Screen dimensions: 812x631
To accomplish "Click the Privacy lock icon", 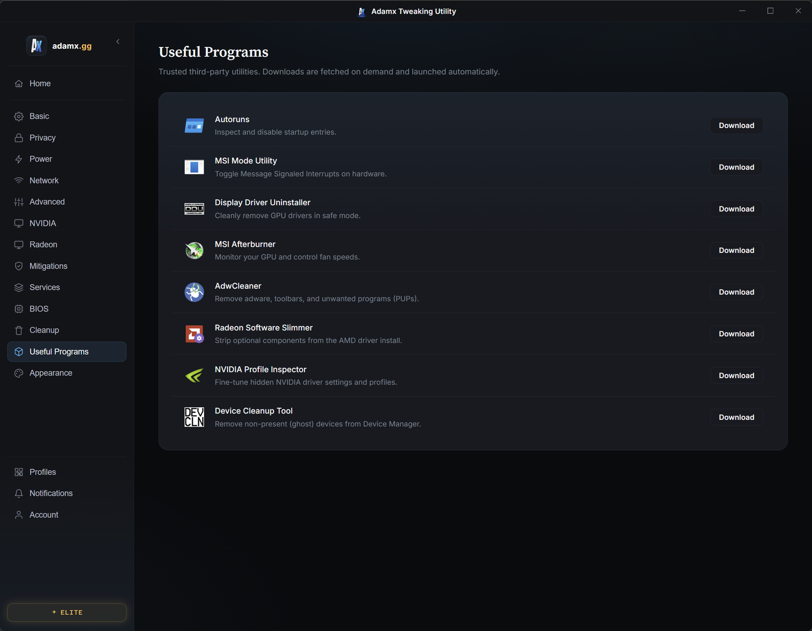I will point(19,138).
